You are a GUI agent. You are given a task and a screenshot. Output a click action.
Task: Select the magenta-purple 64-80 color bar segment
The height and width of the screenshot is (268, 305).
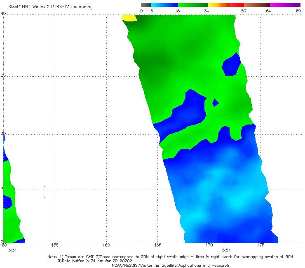click(x=285, y=5)
